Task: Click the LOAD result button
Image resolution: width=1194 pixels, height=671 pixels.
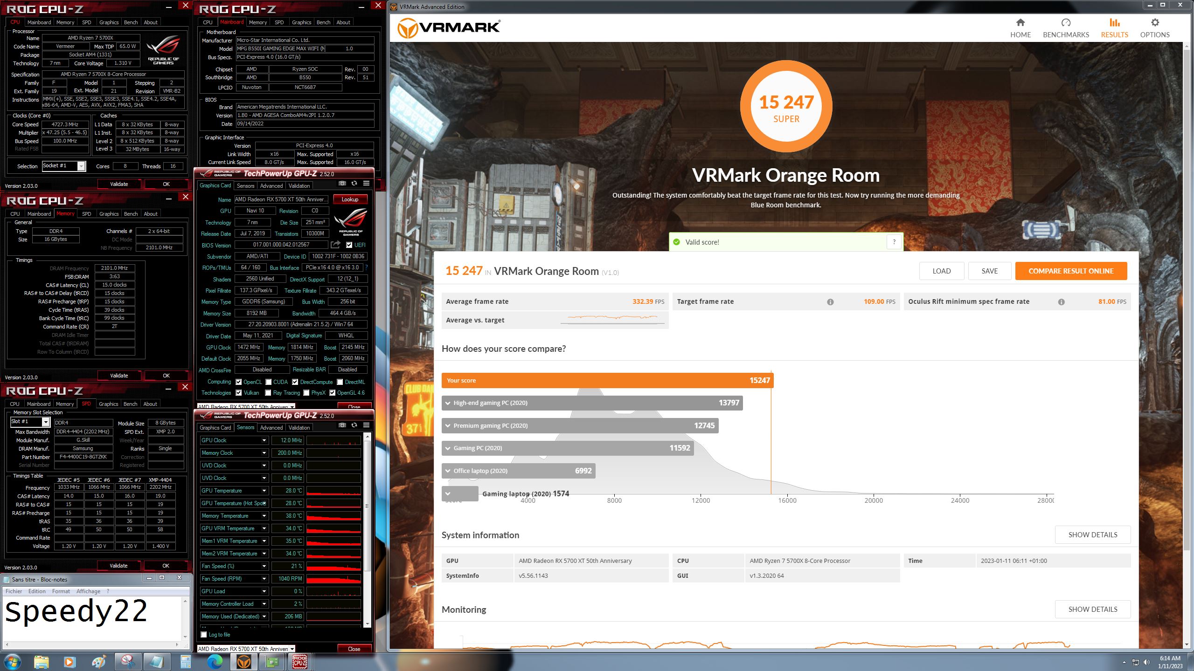Action: click(x=941, y=271)
